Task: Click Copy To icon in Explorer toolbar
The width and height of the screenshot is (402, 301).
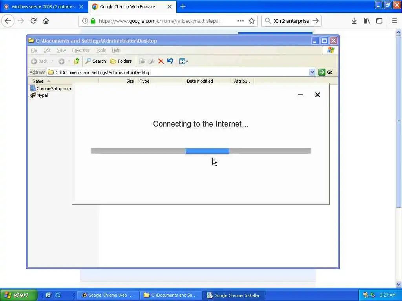Action: click(x=151, y=61)
